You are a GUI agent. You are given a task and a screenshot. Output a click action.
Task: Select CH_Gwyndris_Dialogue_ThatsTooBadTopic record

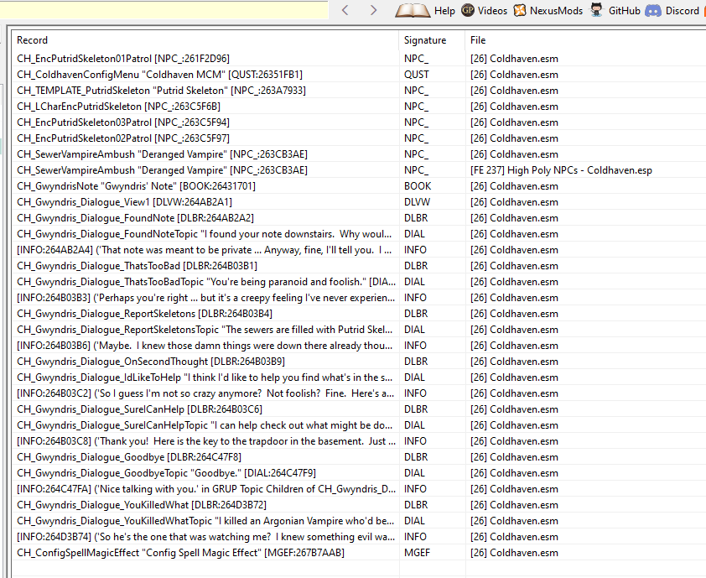[206, 282]
